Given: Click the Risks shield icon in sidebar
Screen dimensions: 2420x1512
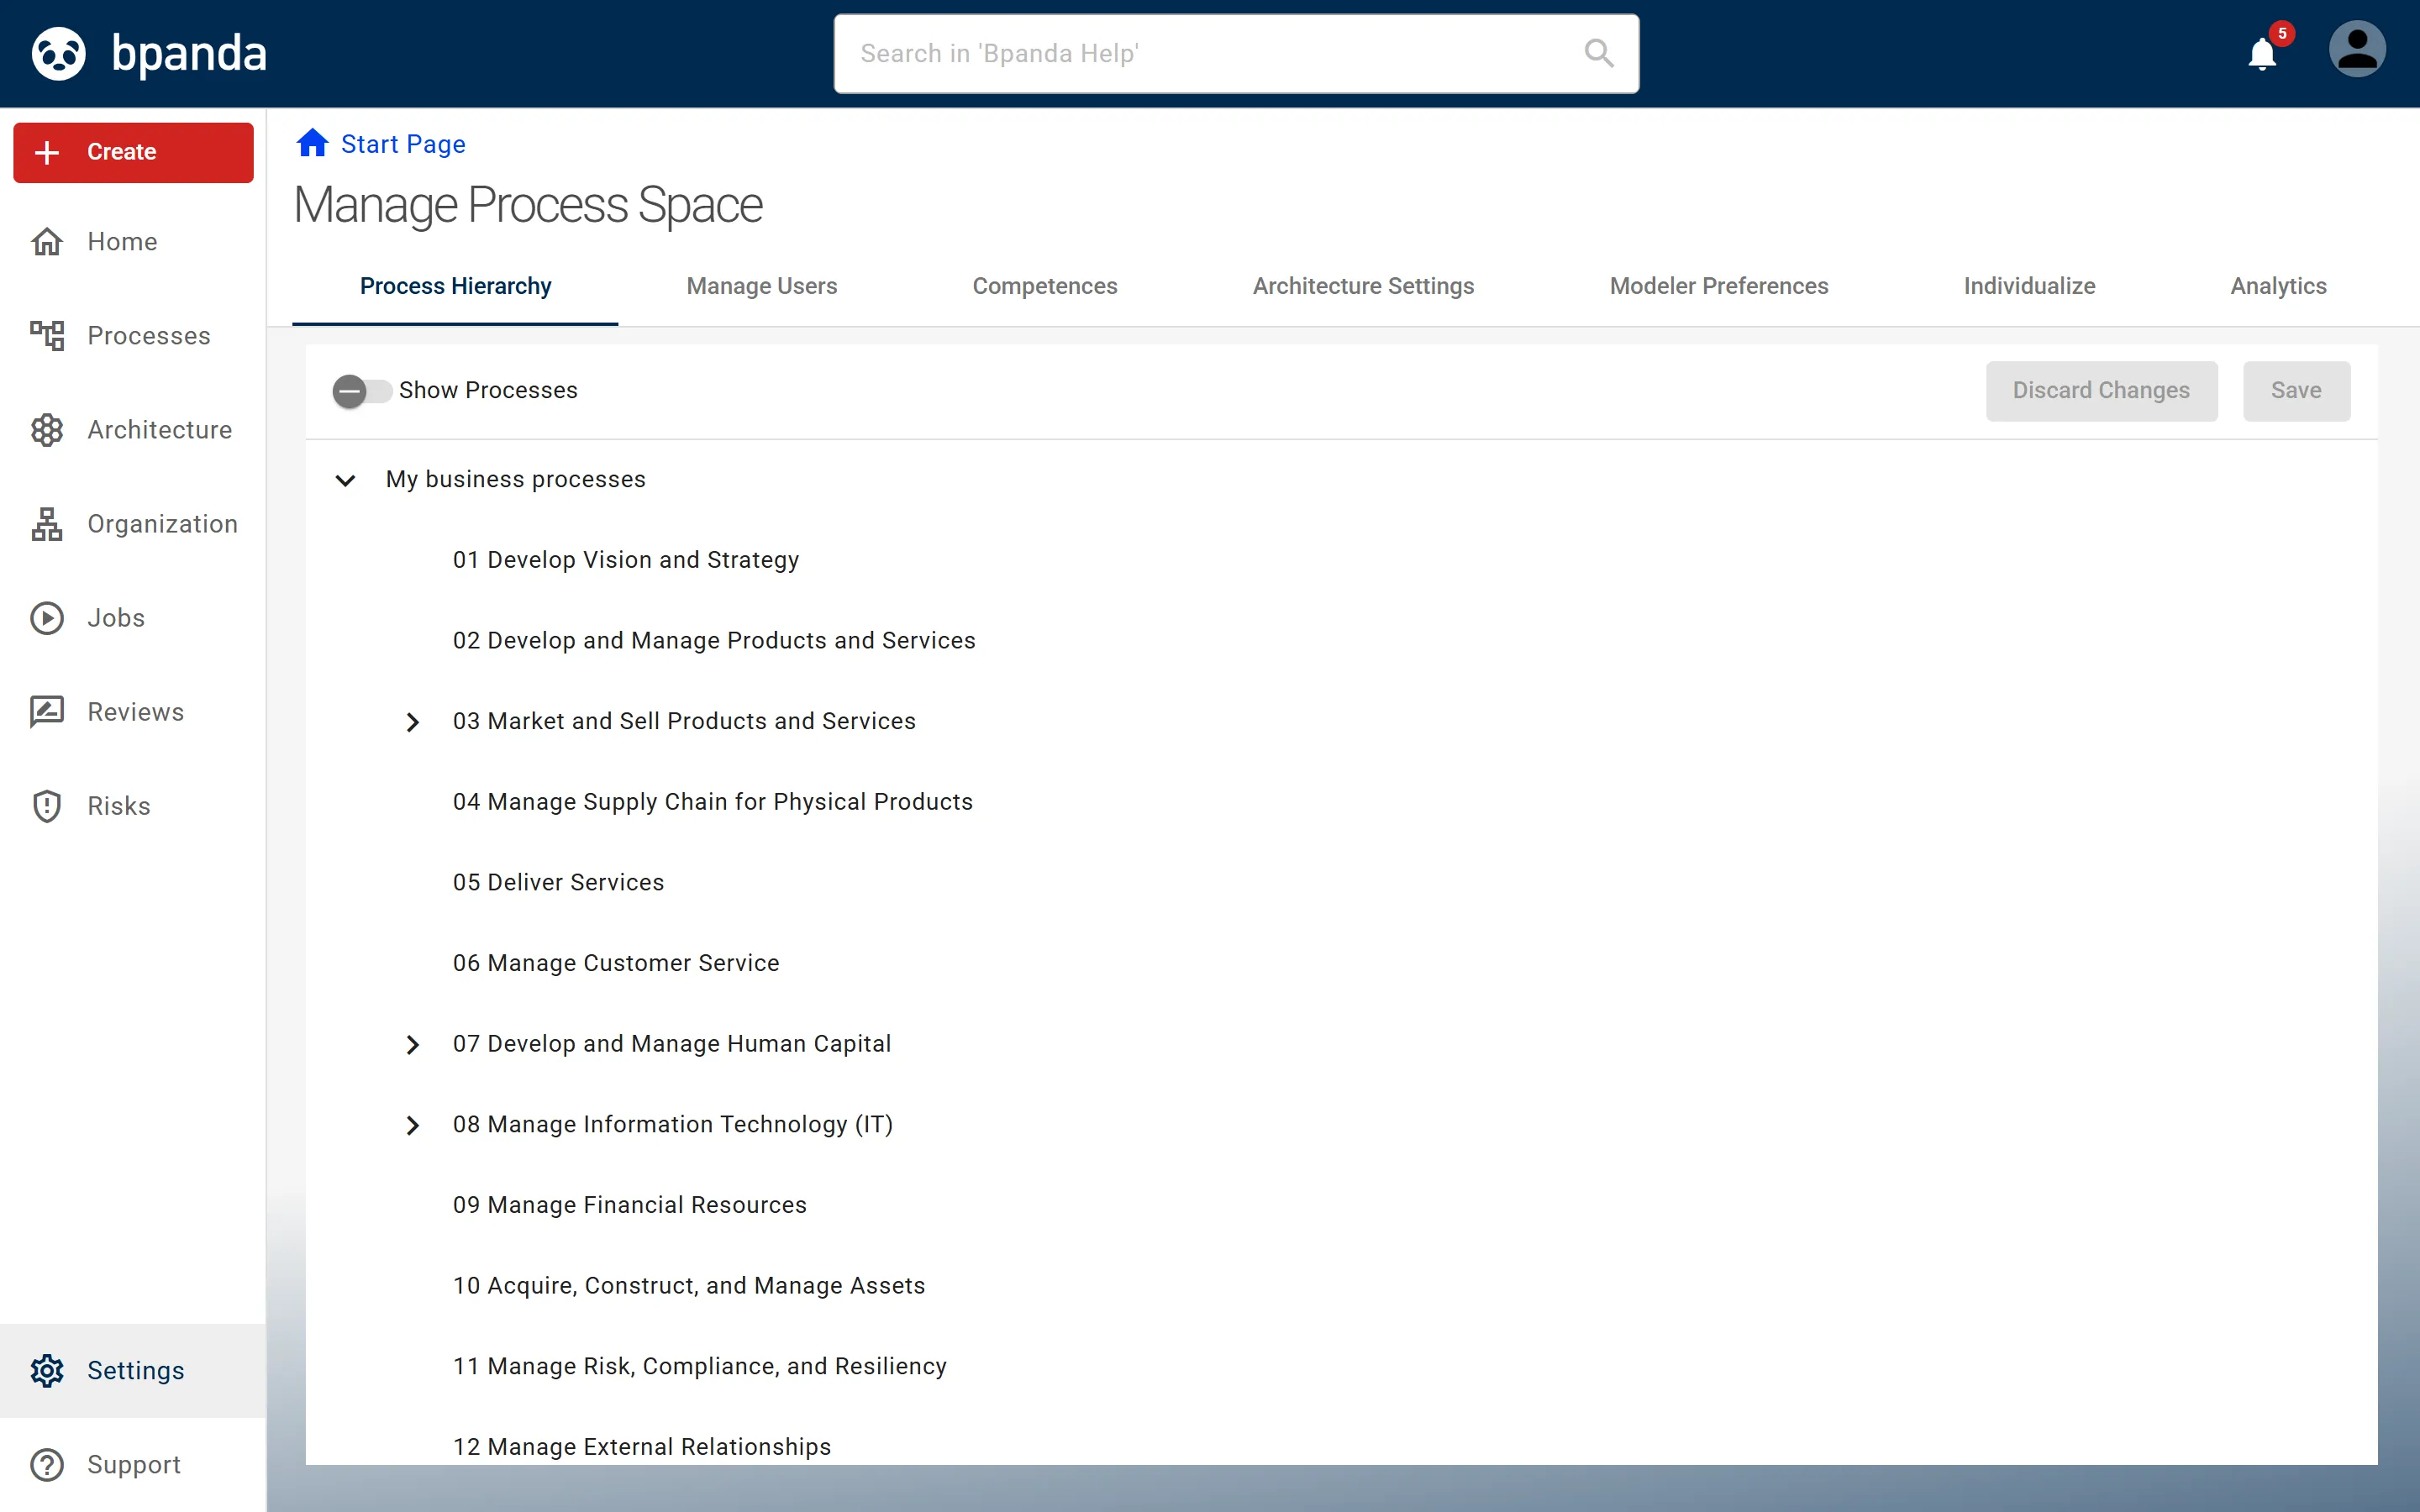Looking at the screenshot, I should pos(47,806).
